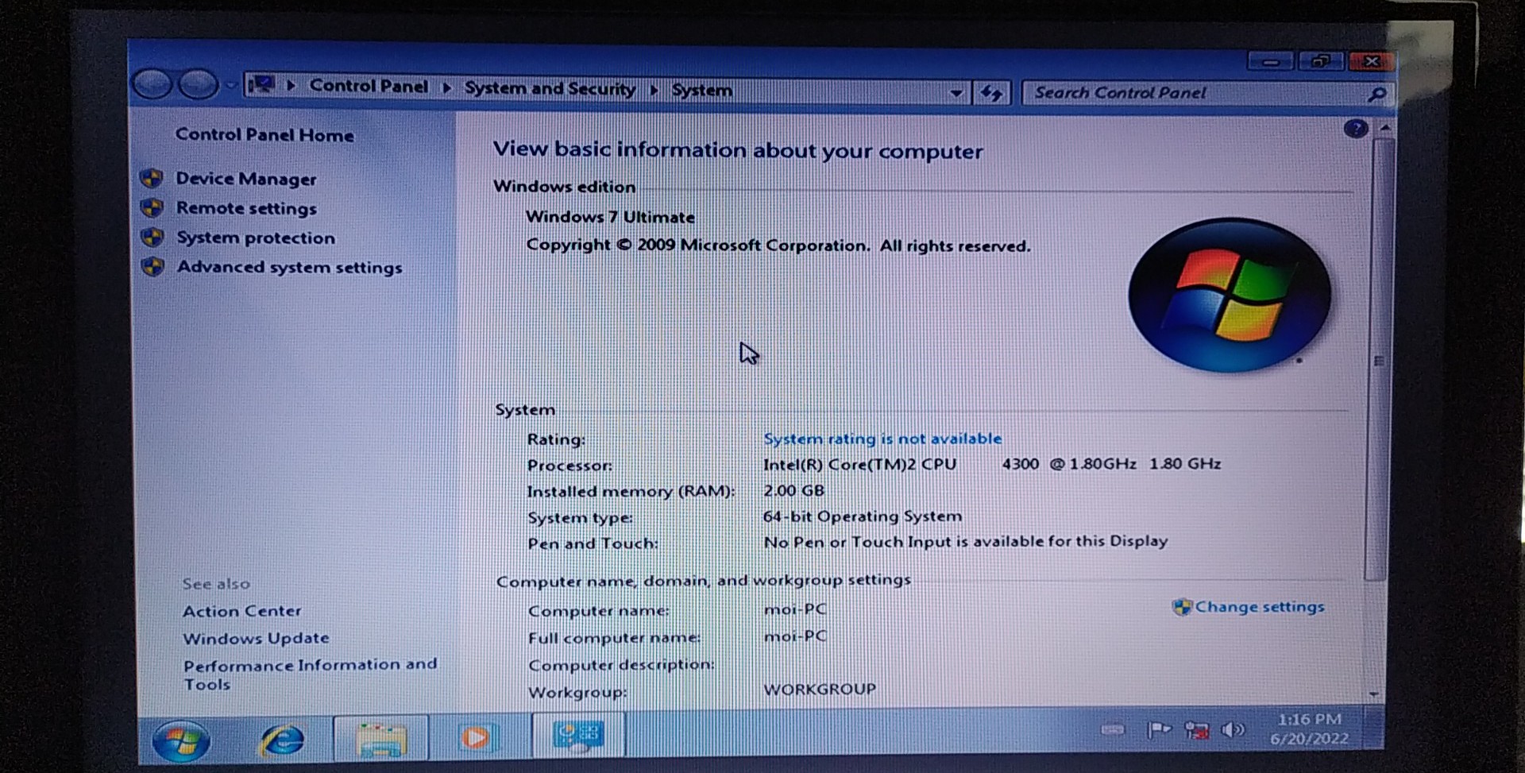Click System rating is not available link
The height and width of the screenshot is (773, 1525).
882,439
